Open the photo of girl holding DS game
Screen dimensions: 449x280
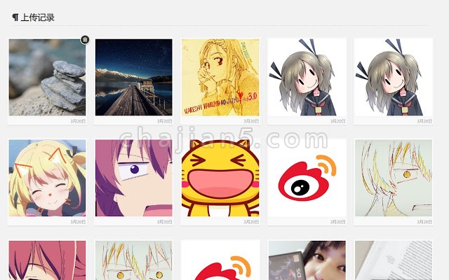[x=307, y=260]
